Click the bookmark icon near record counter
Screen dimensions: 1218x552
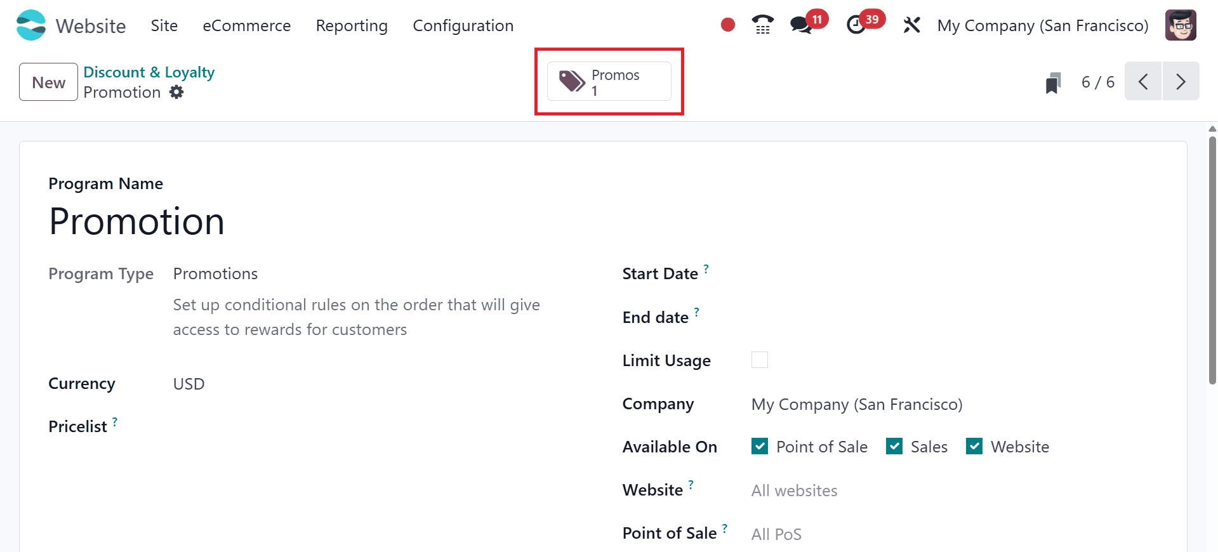[1053, 82]
